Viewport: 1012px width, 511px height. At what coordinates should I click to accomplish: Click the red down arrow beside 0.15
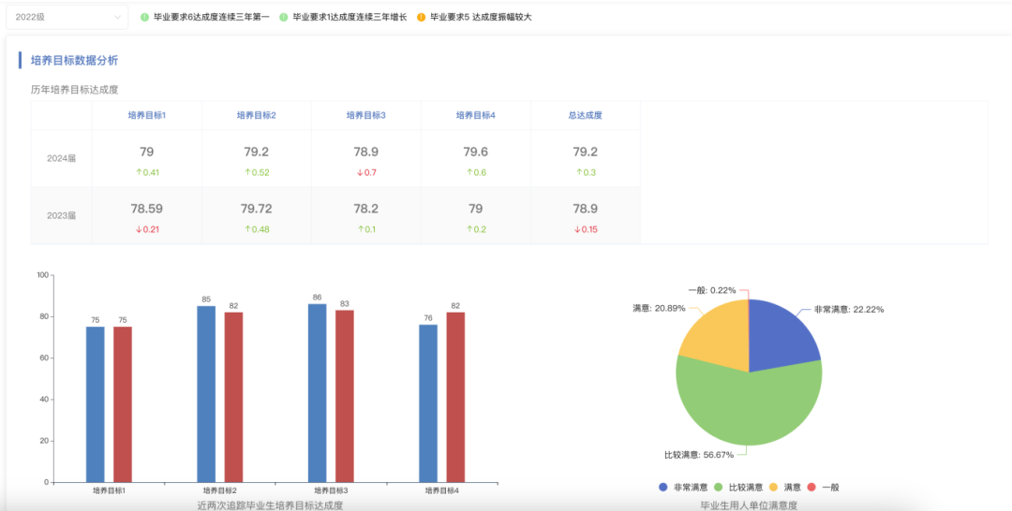click(x=576, y=229)
